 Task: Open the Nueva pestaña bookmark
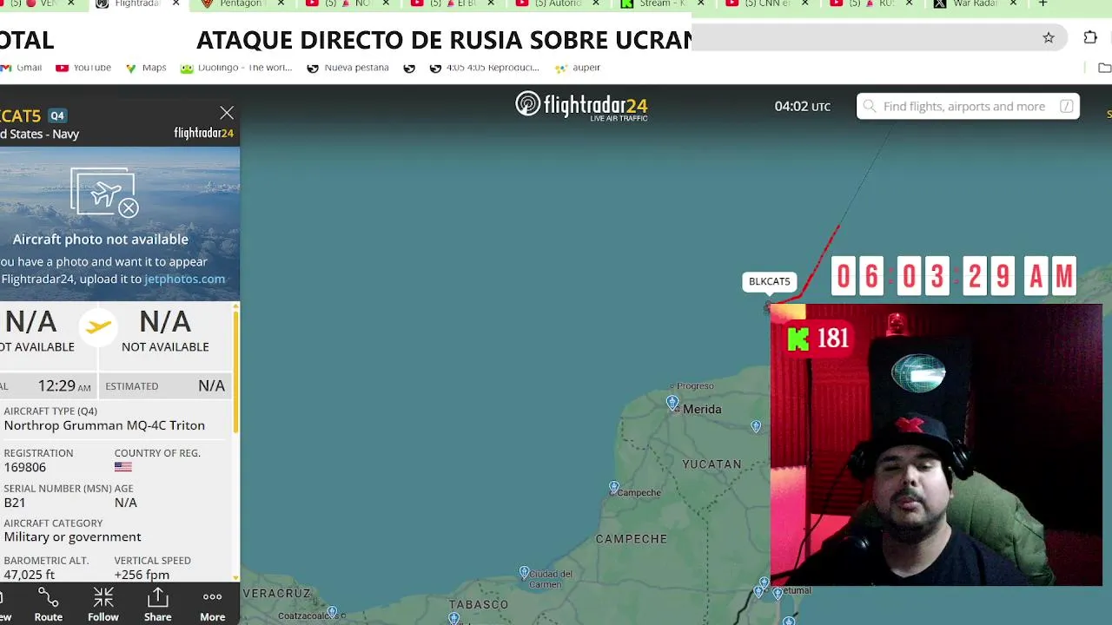tap(347, 68)
